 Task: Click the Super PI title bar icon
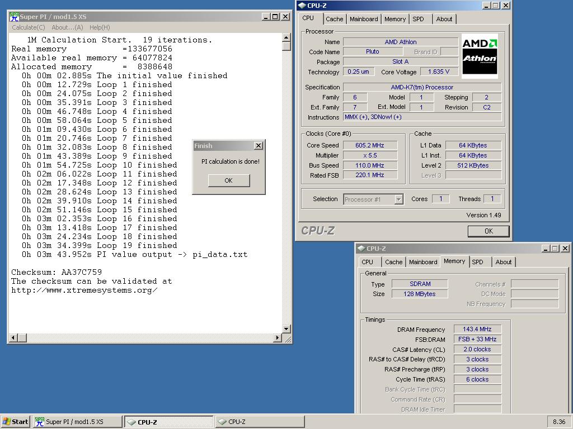tap(14, 16)
